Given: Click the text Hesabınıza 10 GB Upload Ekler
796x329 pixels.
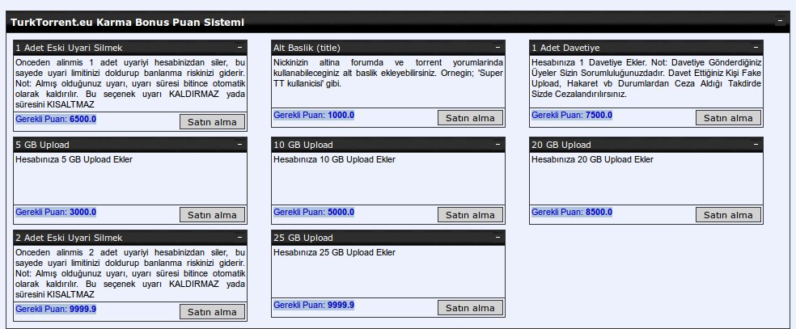Looking at the screenshot, I should coord(335,160).
